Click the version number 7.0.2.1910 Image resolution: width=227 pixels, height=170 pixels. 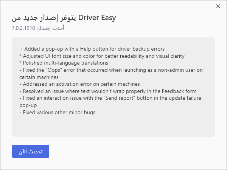click(23, 28)
